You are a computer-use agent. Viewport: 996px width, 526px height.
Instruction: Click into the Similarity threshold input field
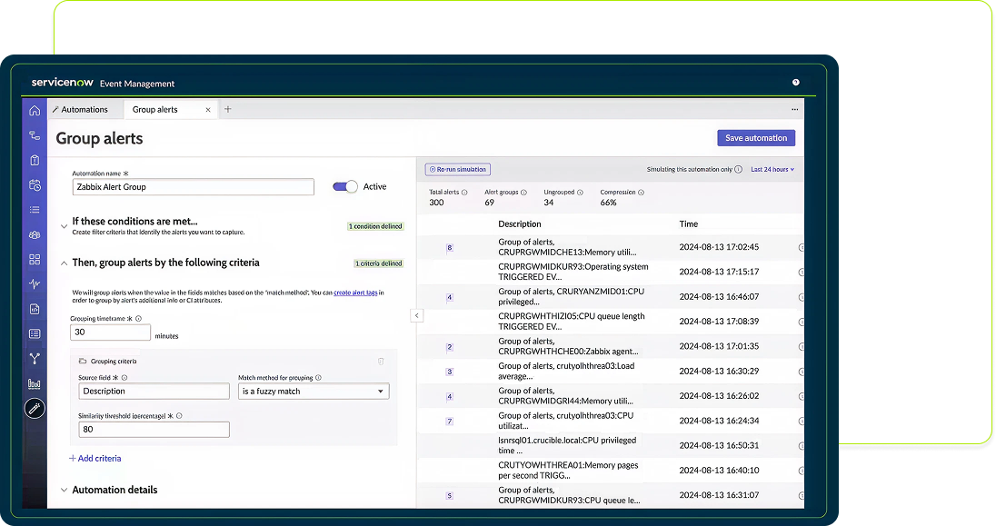tap(153, 430)
